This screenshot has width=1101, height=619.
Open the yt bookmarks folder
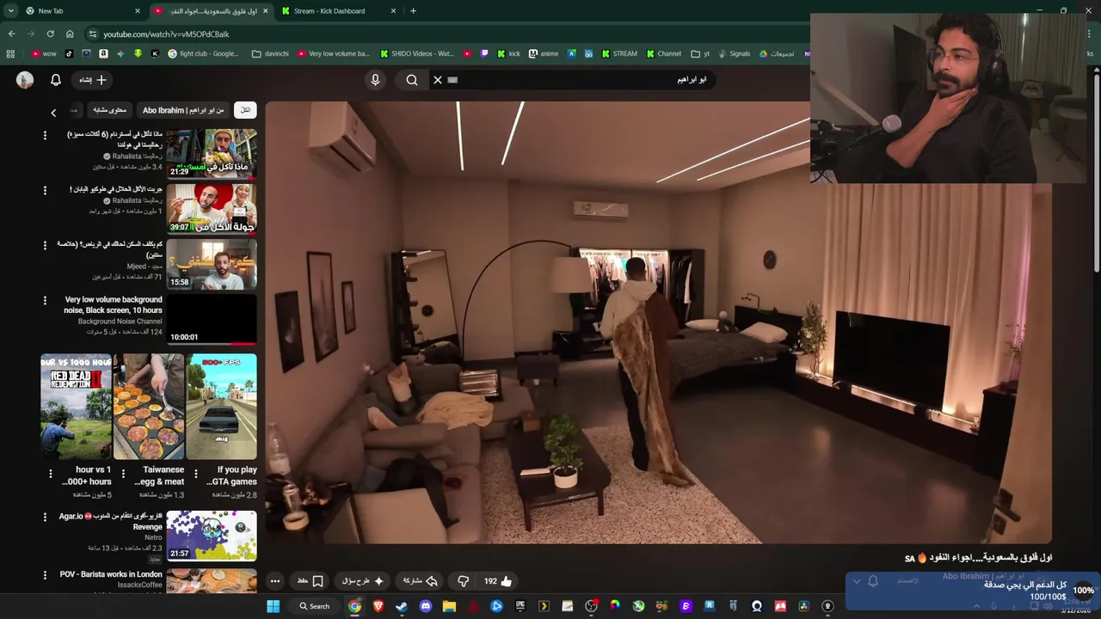click(x=701, y=53)
